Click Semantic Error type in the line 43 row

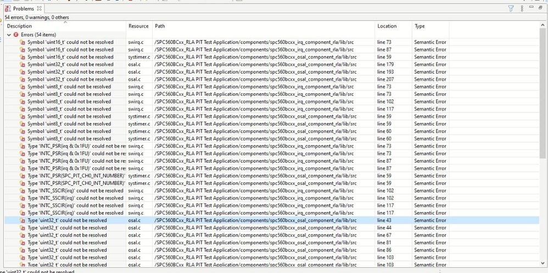tap(430, 220)
